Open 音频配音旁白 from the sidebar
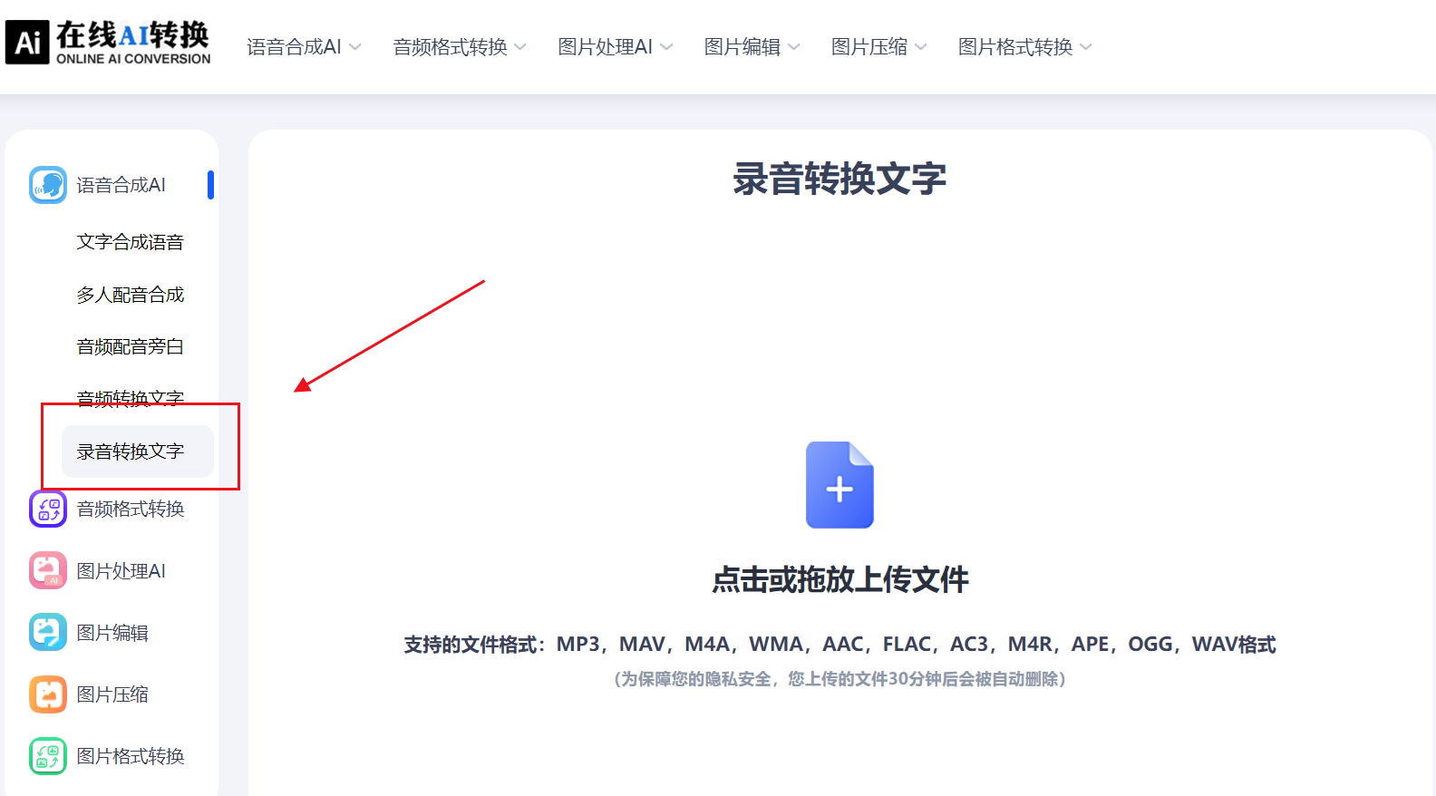This screenshot has height=796, width=1436. 131,346
